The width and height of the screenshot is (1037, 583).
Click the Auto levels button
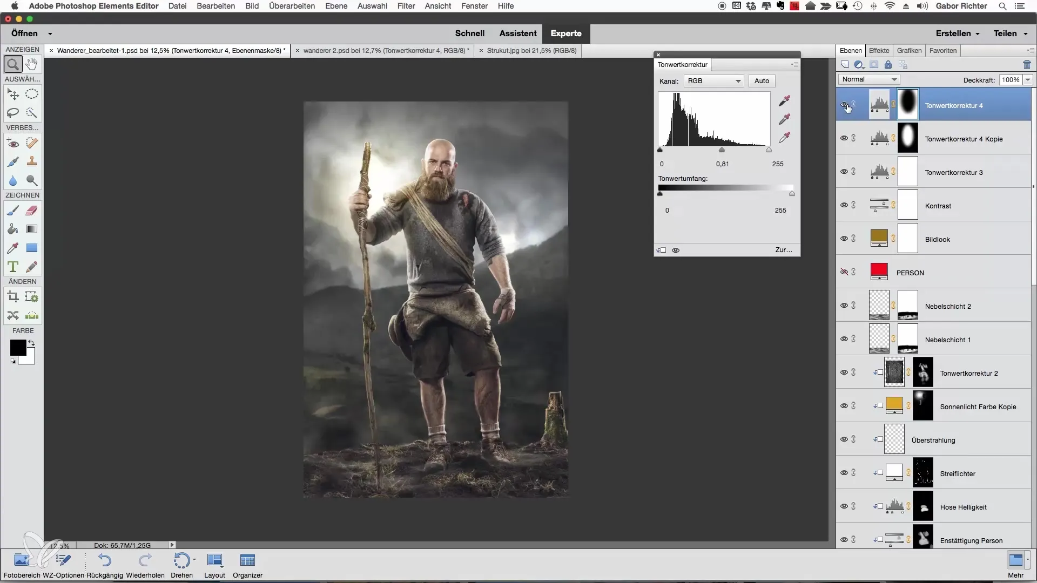(762, 81)
